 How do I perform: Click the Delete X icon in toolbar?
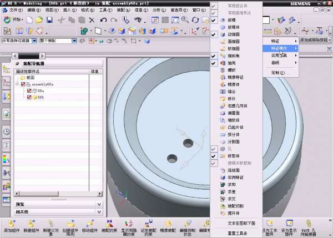[92, 20]
